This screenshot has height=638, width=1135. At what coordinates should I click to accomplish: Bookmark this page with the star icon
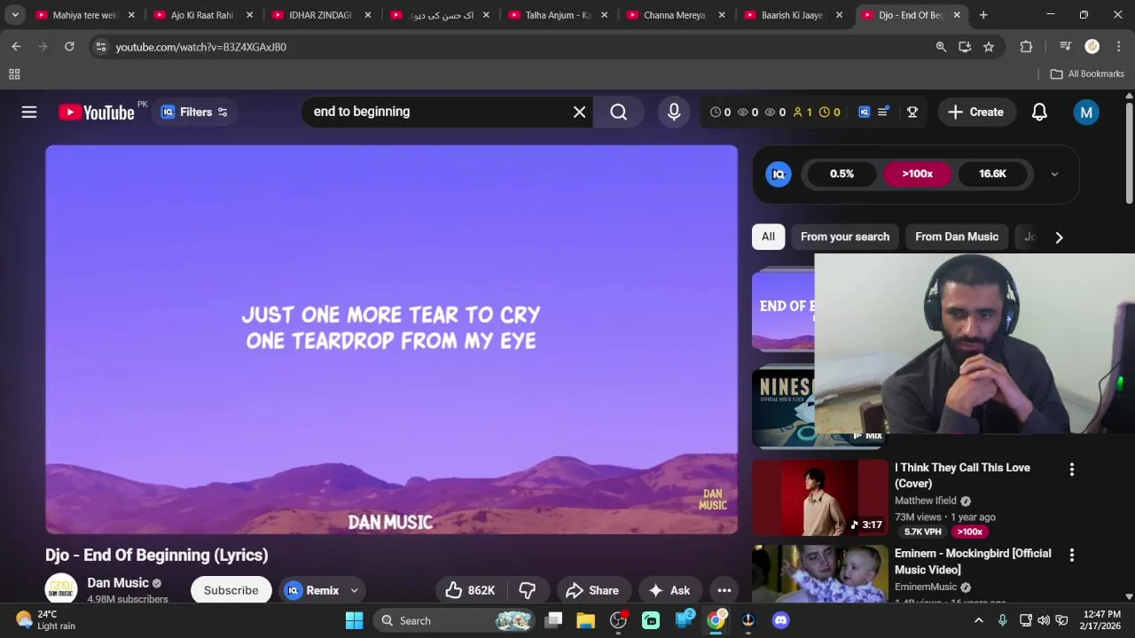[989, 47]
